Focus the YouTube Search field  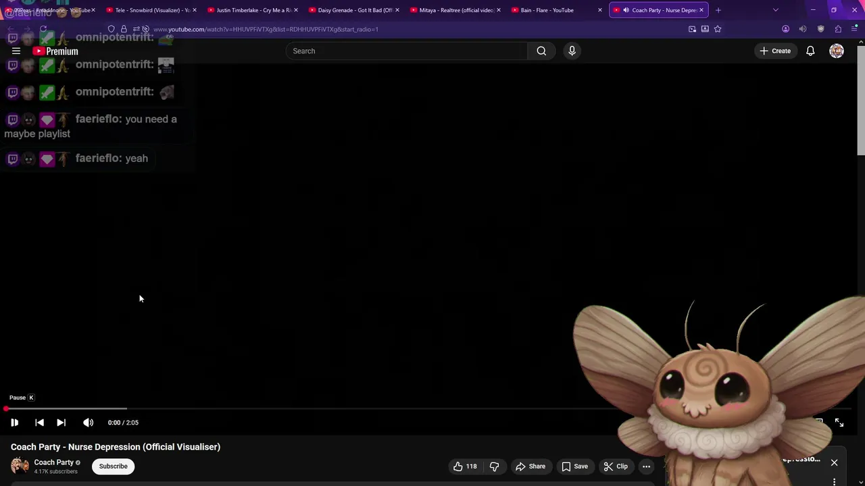pyautogui.click(x=406, y=51)
